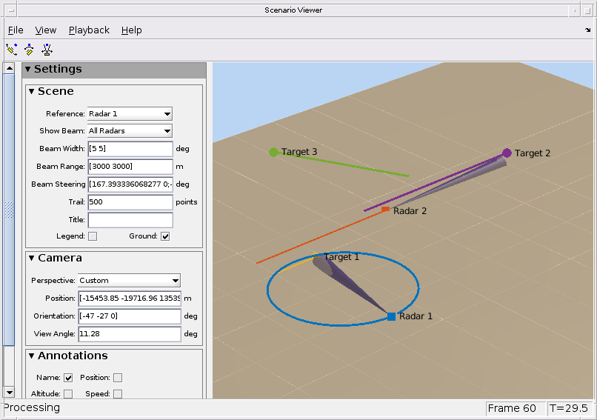
Task: Click the Target 2 label in scene
Action: tap(533, 153)
